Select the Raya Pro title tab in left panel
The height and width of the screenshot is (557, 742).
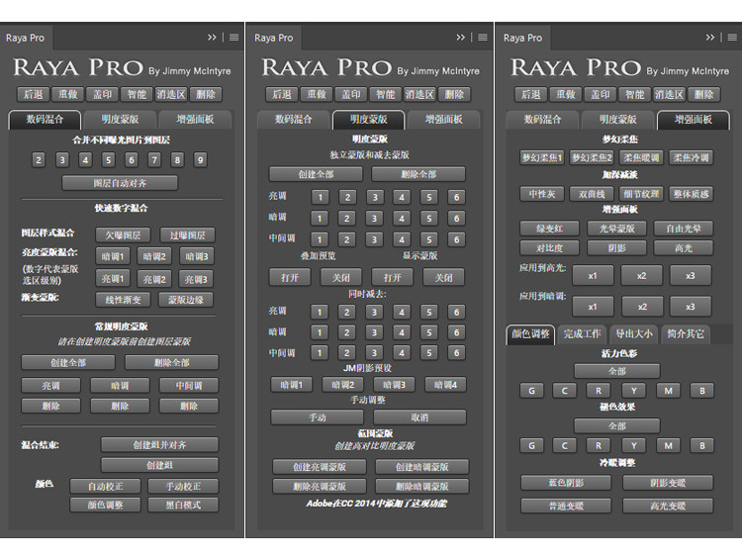click(x=26, y=38)
